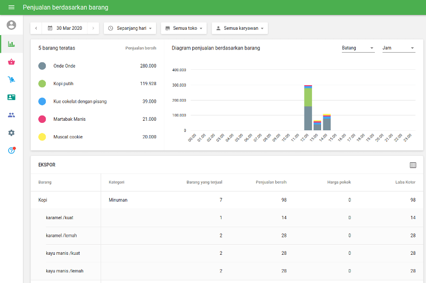The width and height of the screenshot is (426, 283).
Task: Open the table column chooser icon
Action: (413, 165)
